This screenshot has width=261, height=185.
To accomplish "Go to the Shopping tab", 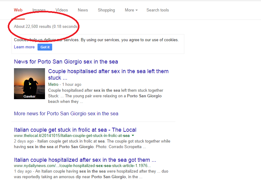I will tap(106, 10).
